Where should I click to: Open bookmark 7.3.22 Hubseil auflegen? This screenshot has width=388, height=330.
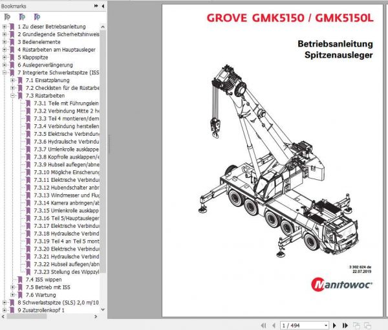[x=67, y=265]
